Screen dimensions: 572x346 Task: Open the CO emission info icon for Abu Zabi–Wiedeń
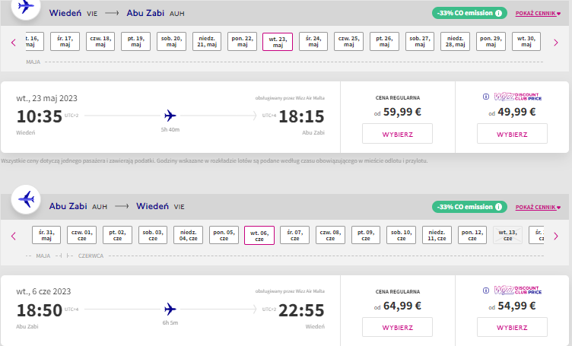[x=498, y=207]
